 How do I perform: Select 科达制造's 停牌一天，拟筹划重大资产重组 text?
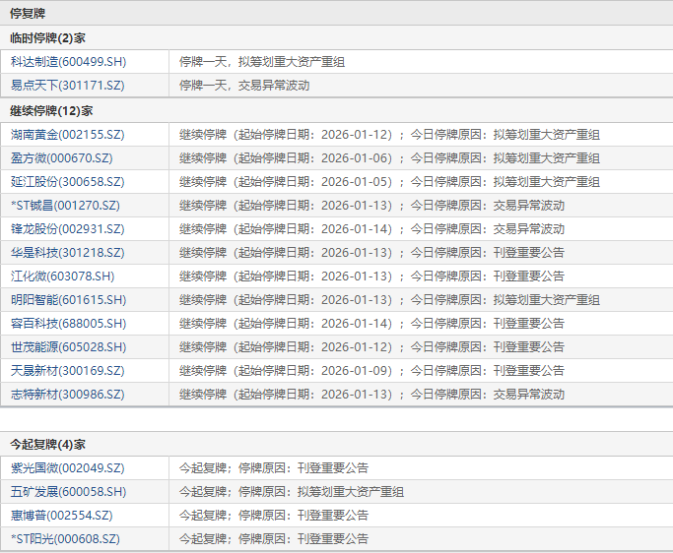(x=262, y=62)
